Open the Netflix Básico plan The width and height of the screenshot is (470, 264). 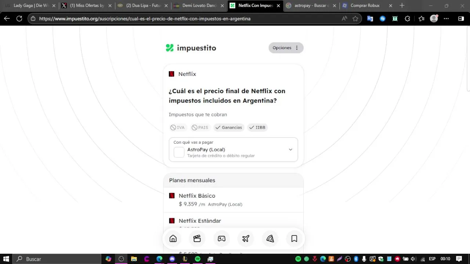(233, 200)
